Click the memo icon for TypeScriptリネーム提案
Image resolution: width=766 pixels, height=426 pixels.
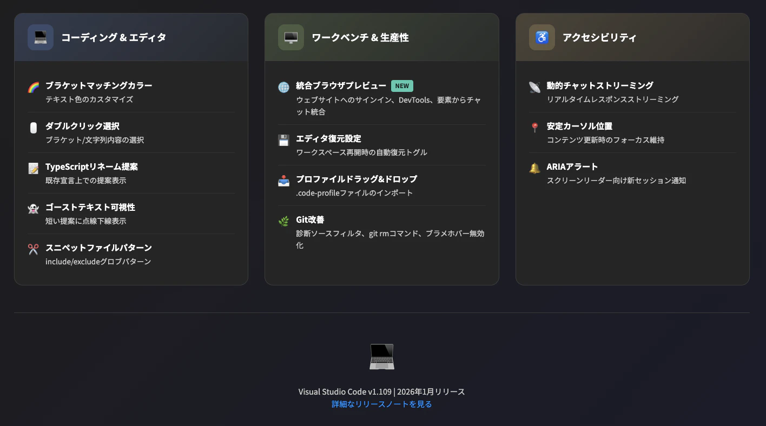coord(34,169)
